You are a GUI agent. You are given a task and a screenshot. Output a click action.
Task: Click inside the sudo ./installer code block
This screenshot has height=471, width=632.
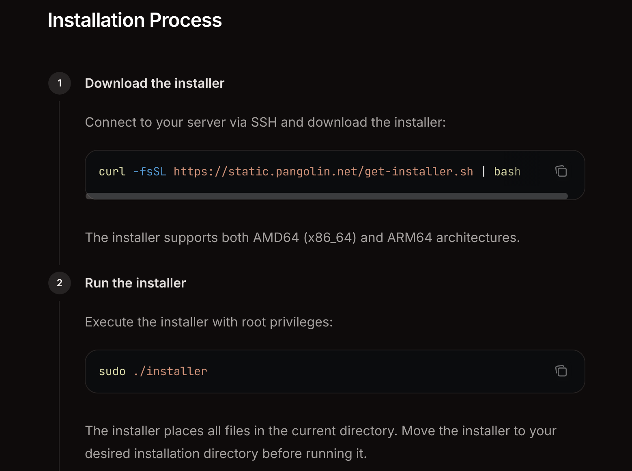pyautogui.click(x=284, y=371)
